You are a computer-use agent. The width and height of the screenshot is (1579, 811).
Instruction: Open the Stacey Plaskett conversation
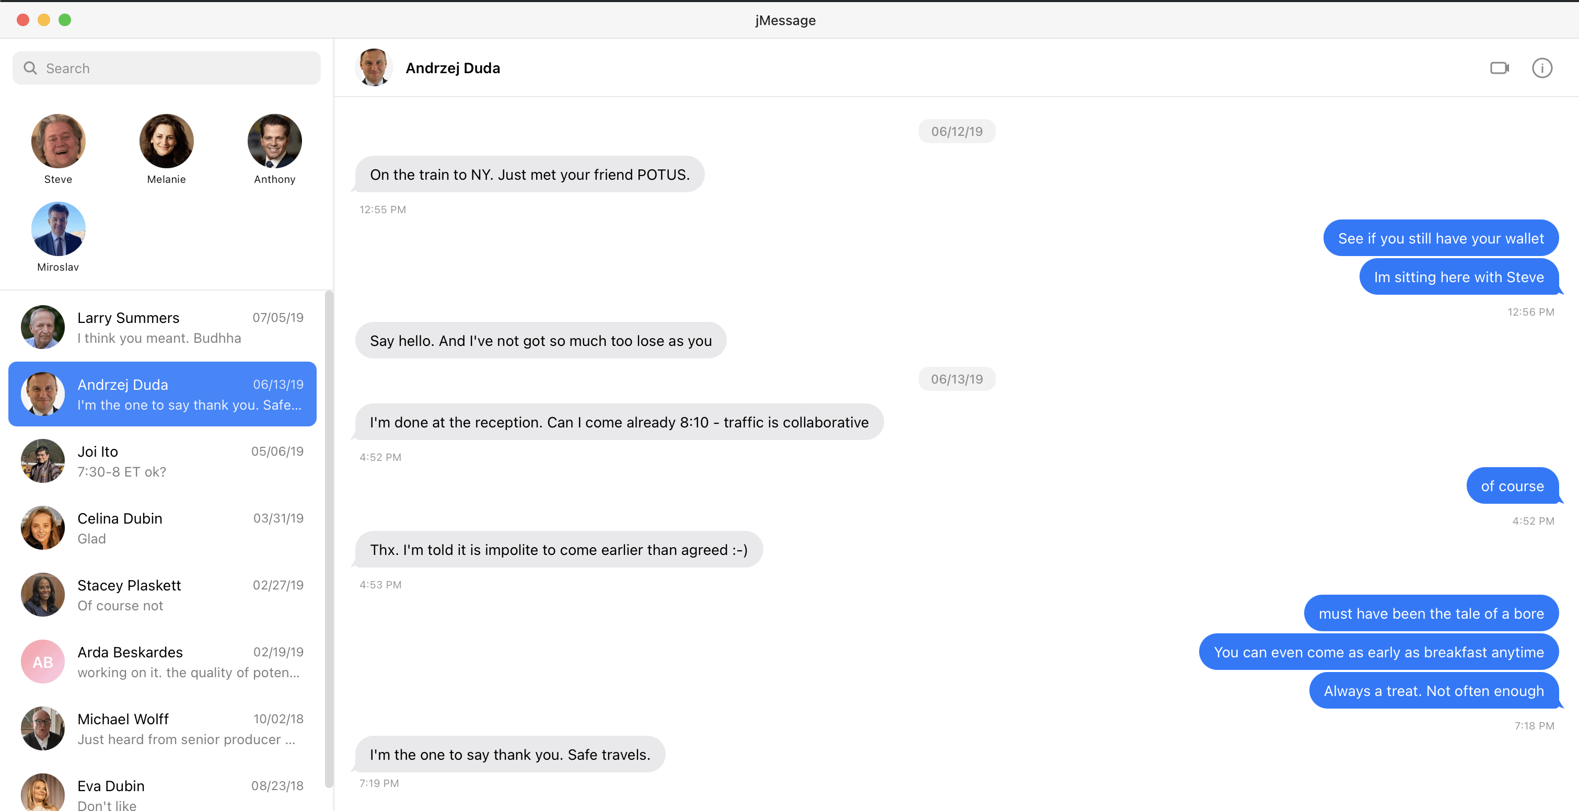click(x=162, y=595)
